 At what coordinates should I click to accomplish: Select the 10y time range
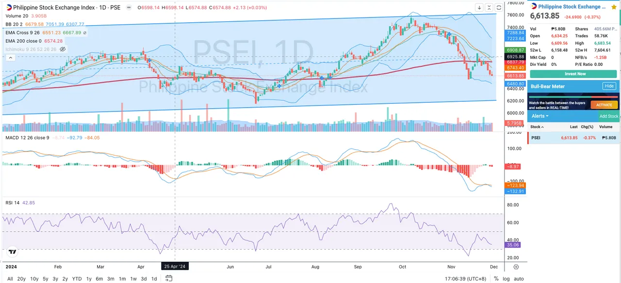(x=34, y=279)
